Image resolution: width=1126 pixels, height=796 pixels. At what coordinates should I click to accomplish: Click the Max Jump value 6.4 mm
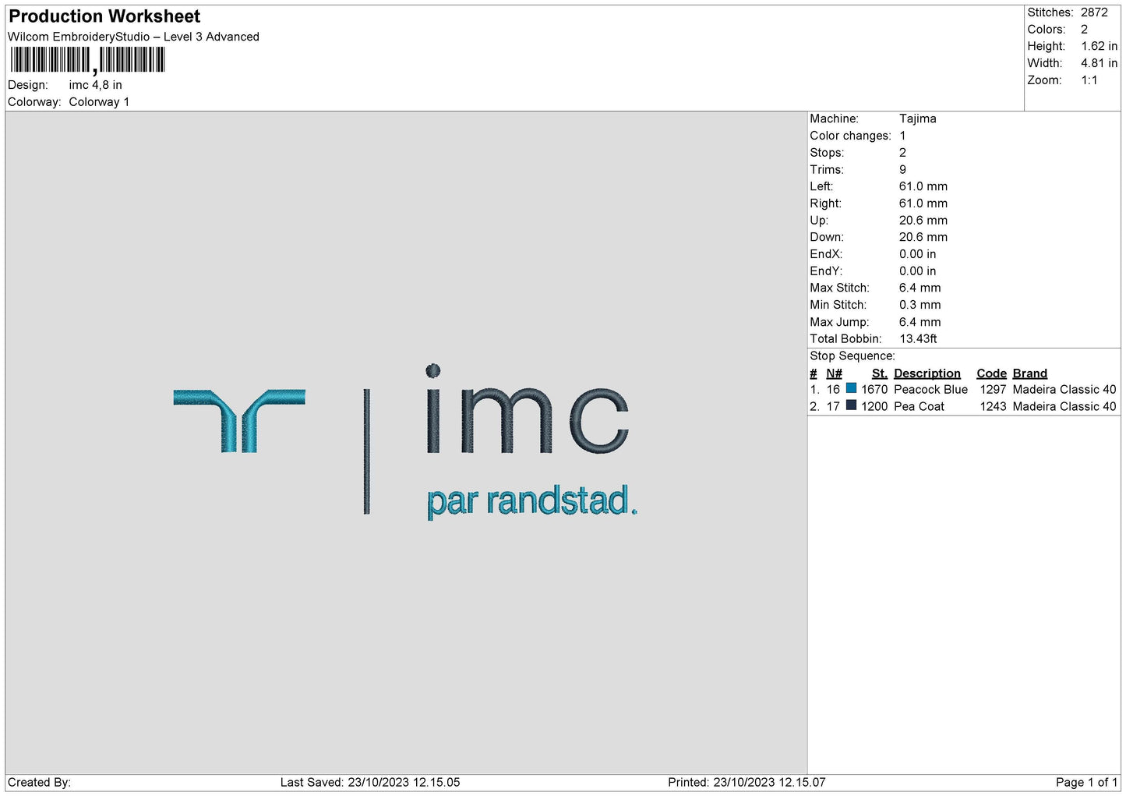[920, 322]
